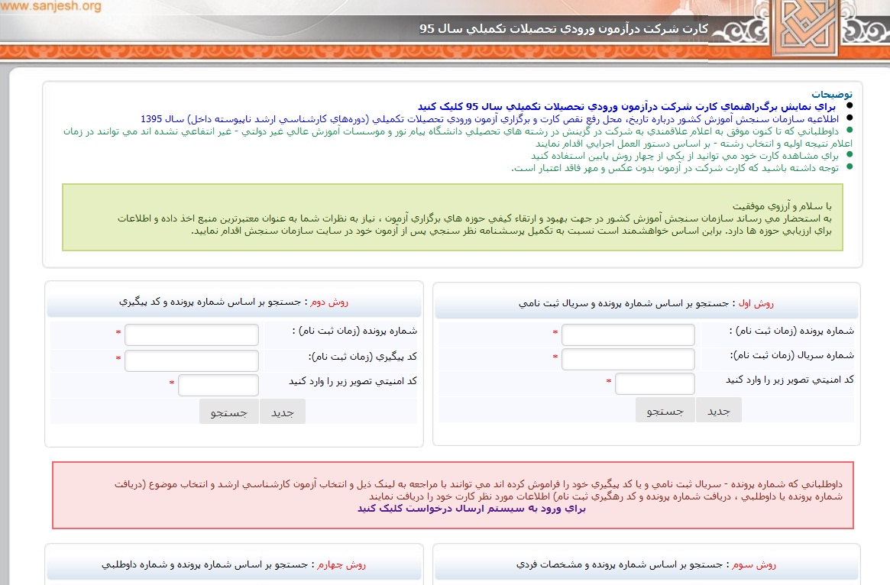This screenshot has height=585, width=890.
Task: Click the Sanjesh organization logo emblem
Action: point(805,27)
